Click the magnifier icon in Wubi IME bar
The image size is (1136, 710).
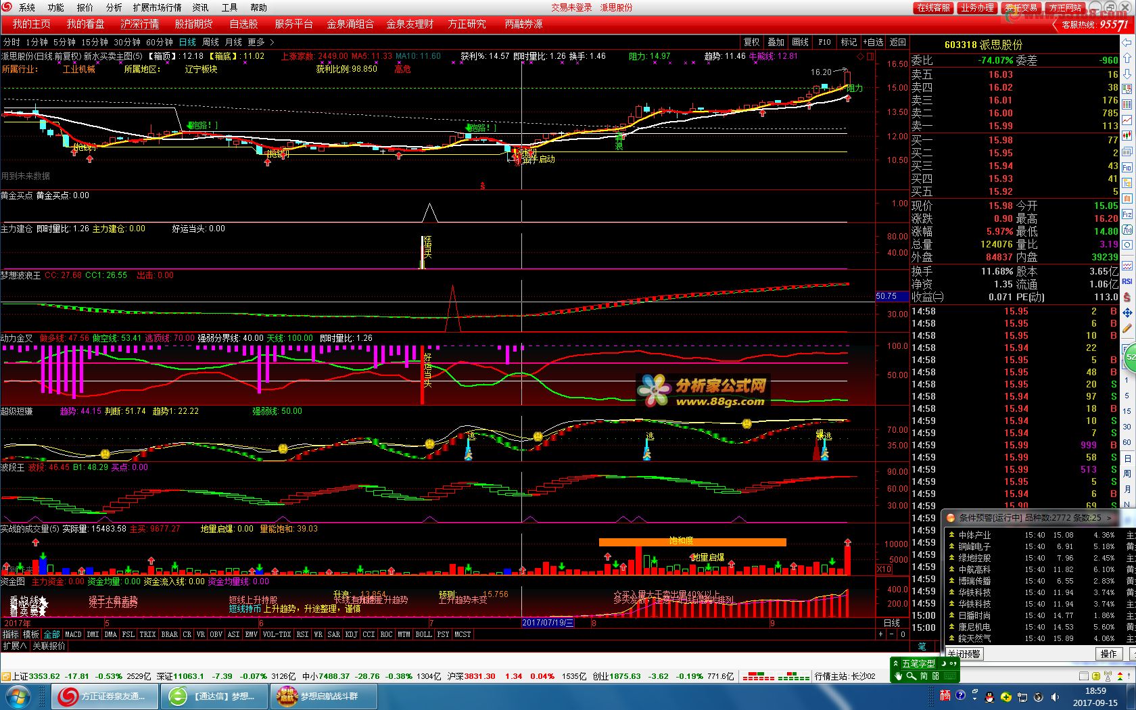tap(910, 676)
